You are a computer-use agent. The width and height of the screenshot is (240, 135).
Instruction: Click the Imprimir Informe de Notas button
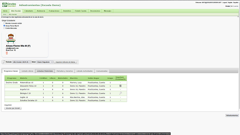point(65,62)
